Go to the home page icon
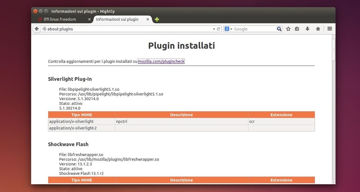This screenshot has width=360, height=192. click(318, 29)
